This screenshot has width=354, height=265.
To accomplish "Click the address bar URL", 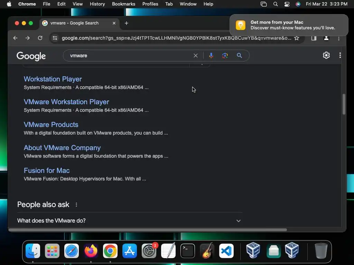I will (x=176, y=38).
